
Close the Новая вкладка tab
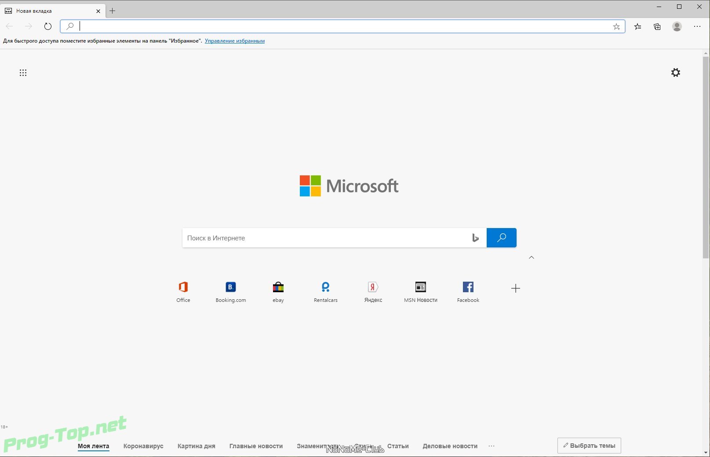point(98,11)
